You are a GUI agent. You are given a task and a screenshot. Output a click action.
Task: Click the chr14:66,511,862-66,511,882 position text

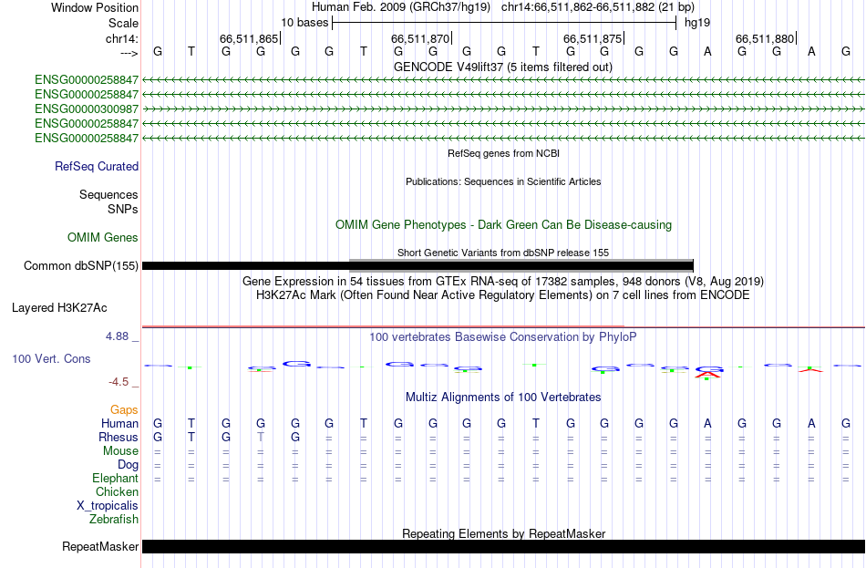click(598, 7)
